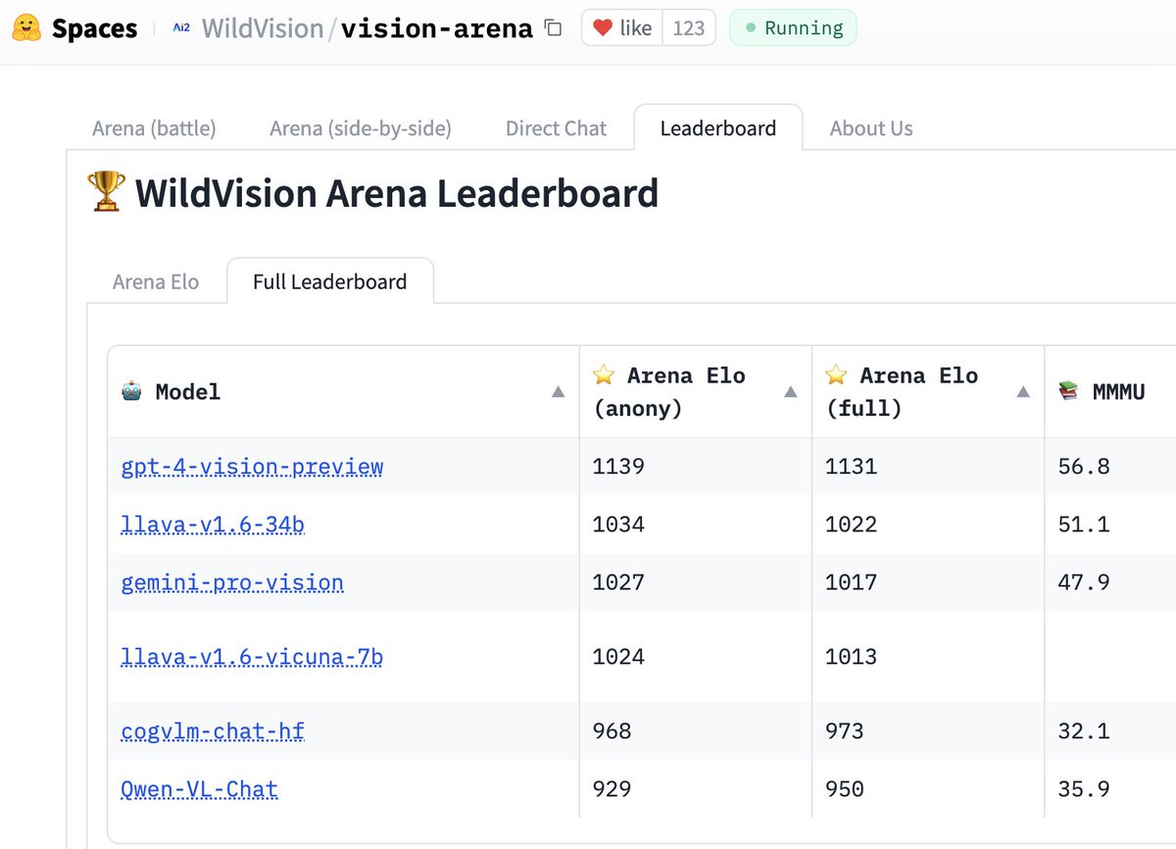Select the Leaderboard tab
1176x849 pixels.
[x=718, y=128]
